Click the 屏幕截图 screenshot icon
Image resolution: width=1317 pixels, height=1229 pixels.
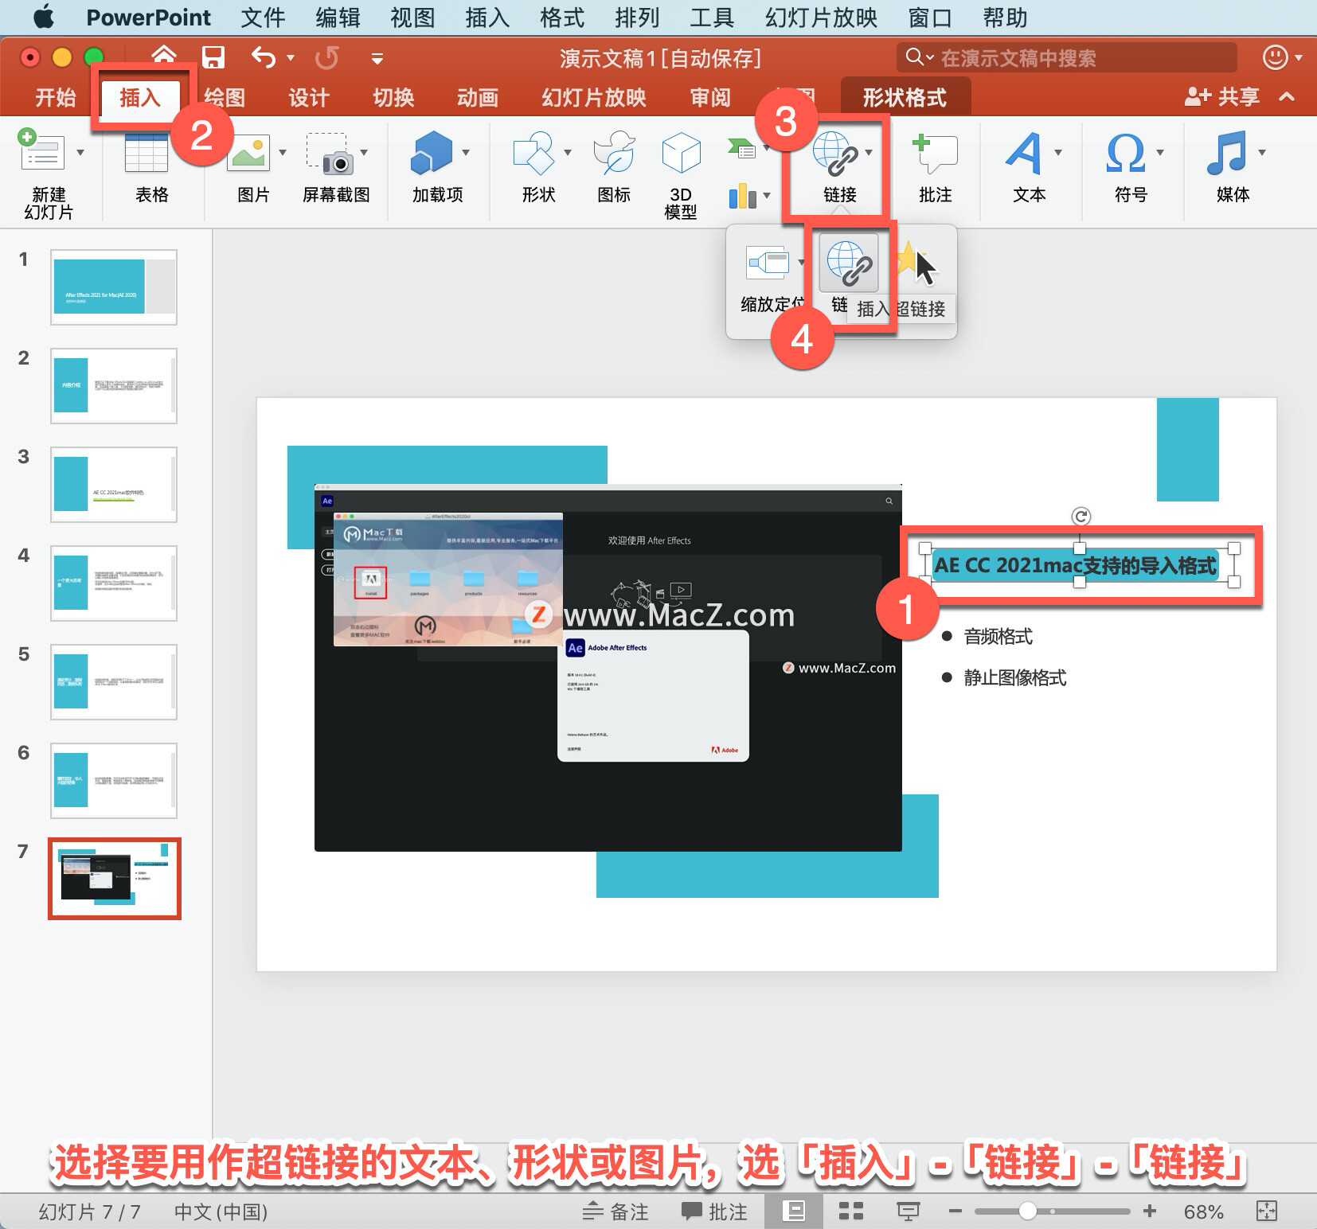330,153
